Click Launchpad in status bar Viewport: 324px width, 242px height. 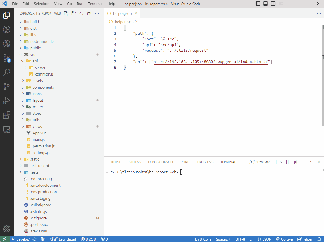[x=63, y=239]
